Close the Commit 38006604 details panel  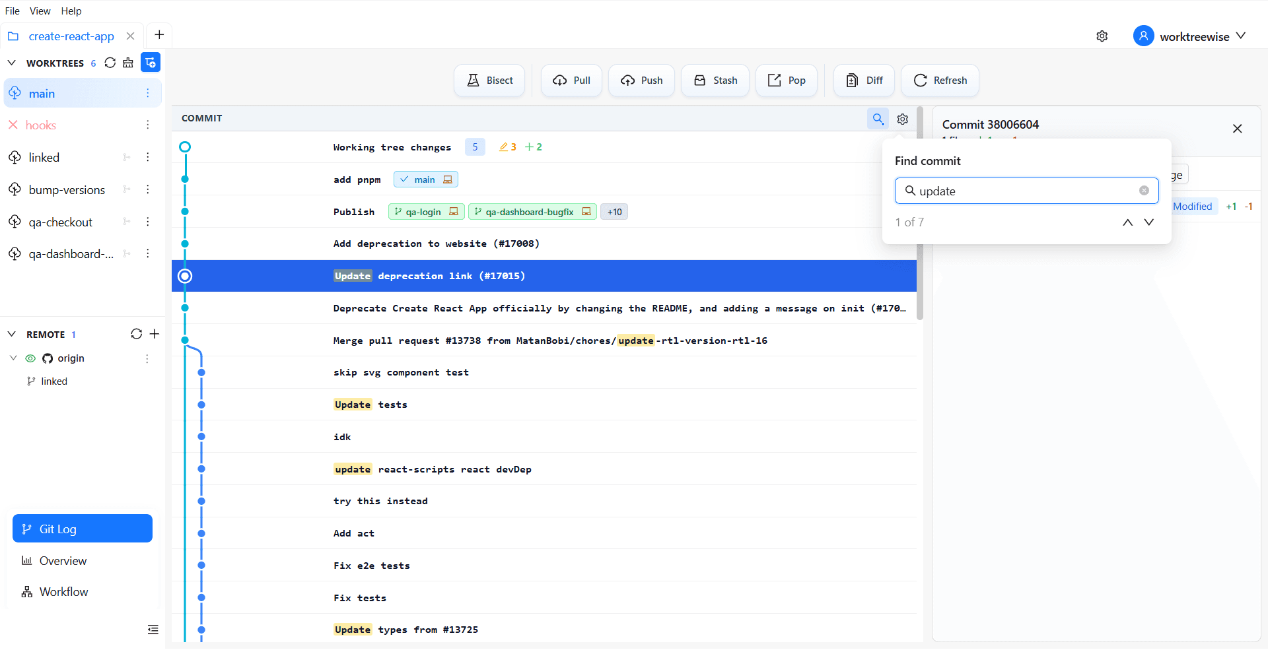(1238, 129)
